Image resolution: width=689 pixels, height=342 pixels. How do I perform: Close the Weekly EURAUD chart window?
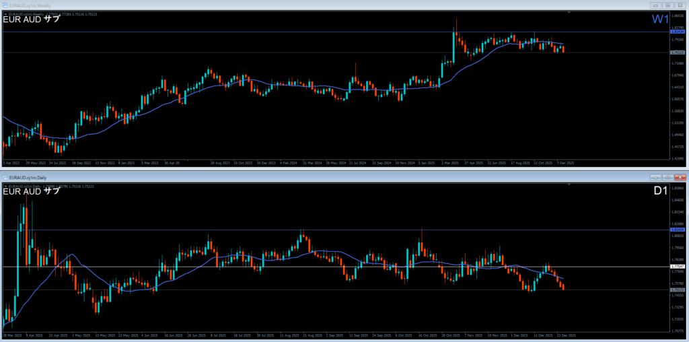[679, 5]
